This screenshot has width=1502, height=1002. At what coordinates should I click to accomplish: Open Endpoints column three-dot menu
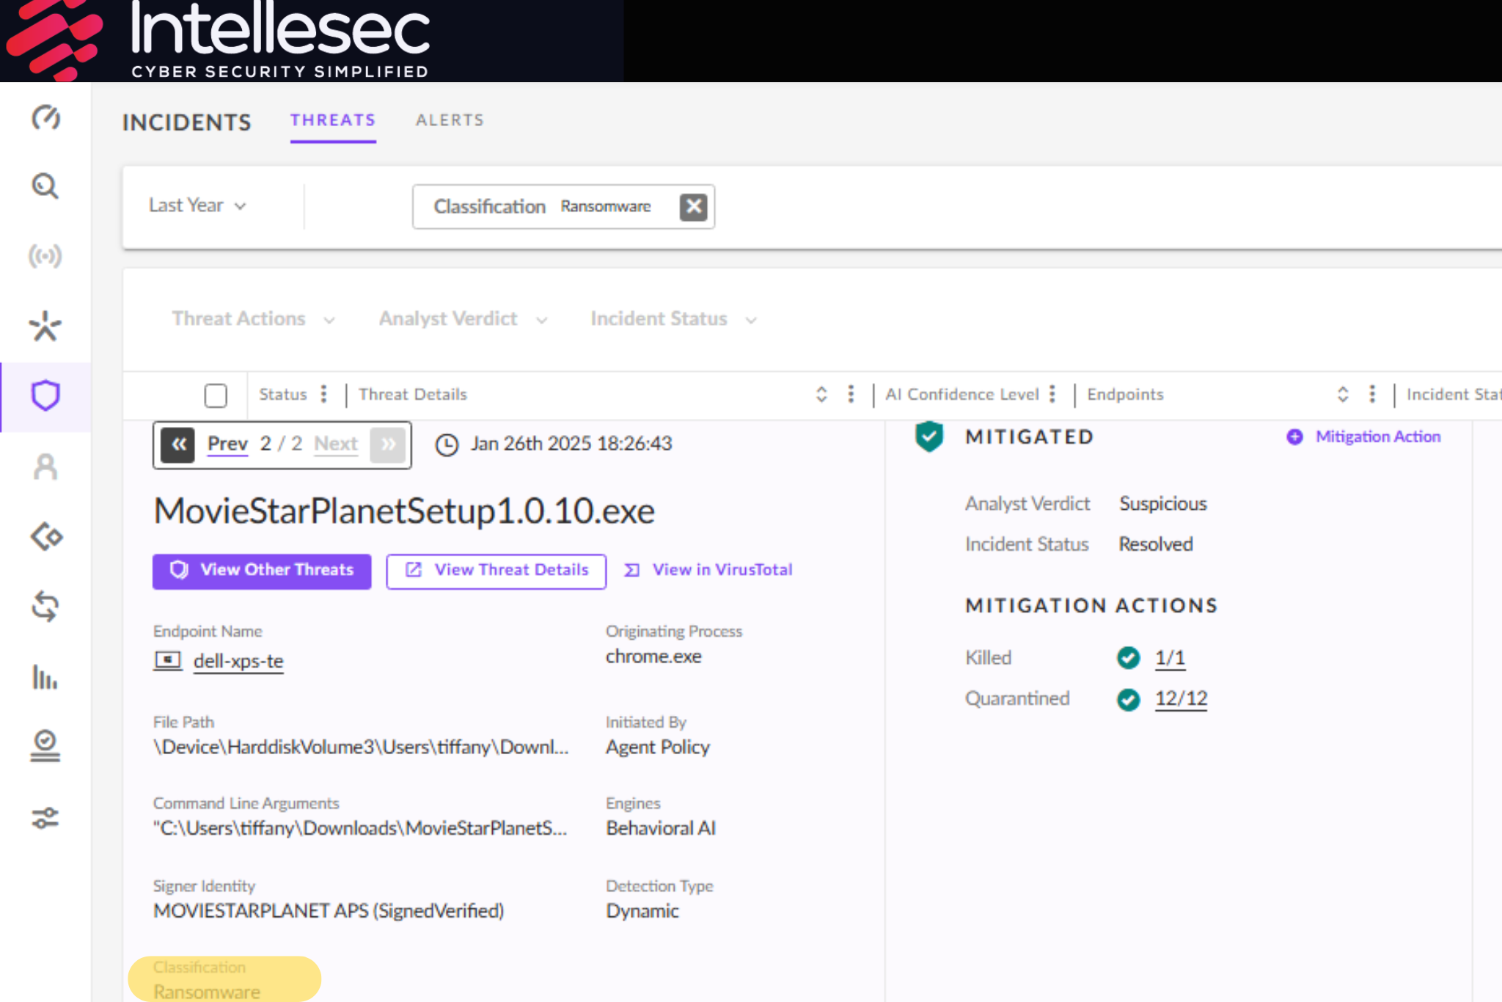click(x=1372, y=394)
